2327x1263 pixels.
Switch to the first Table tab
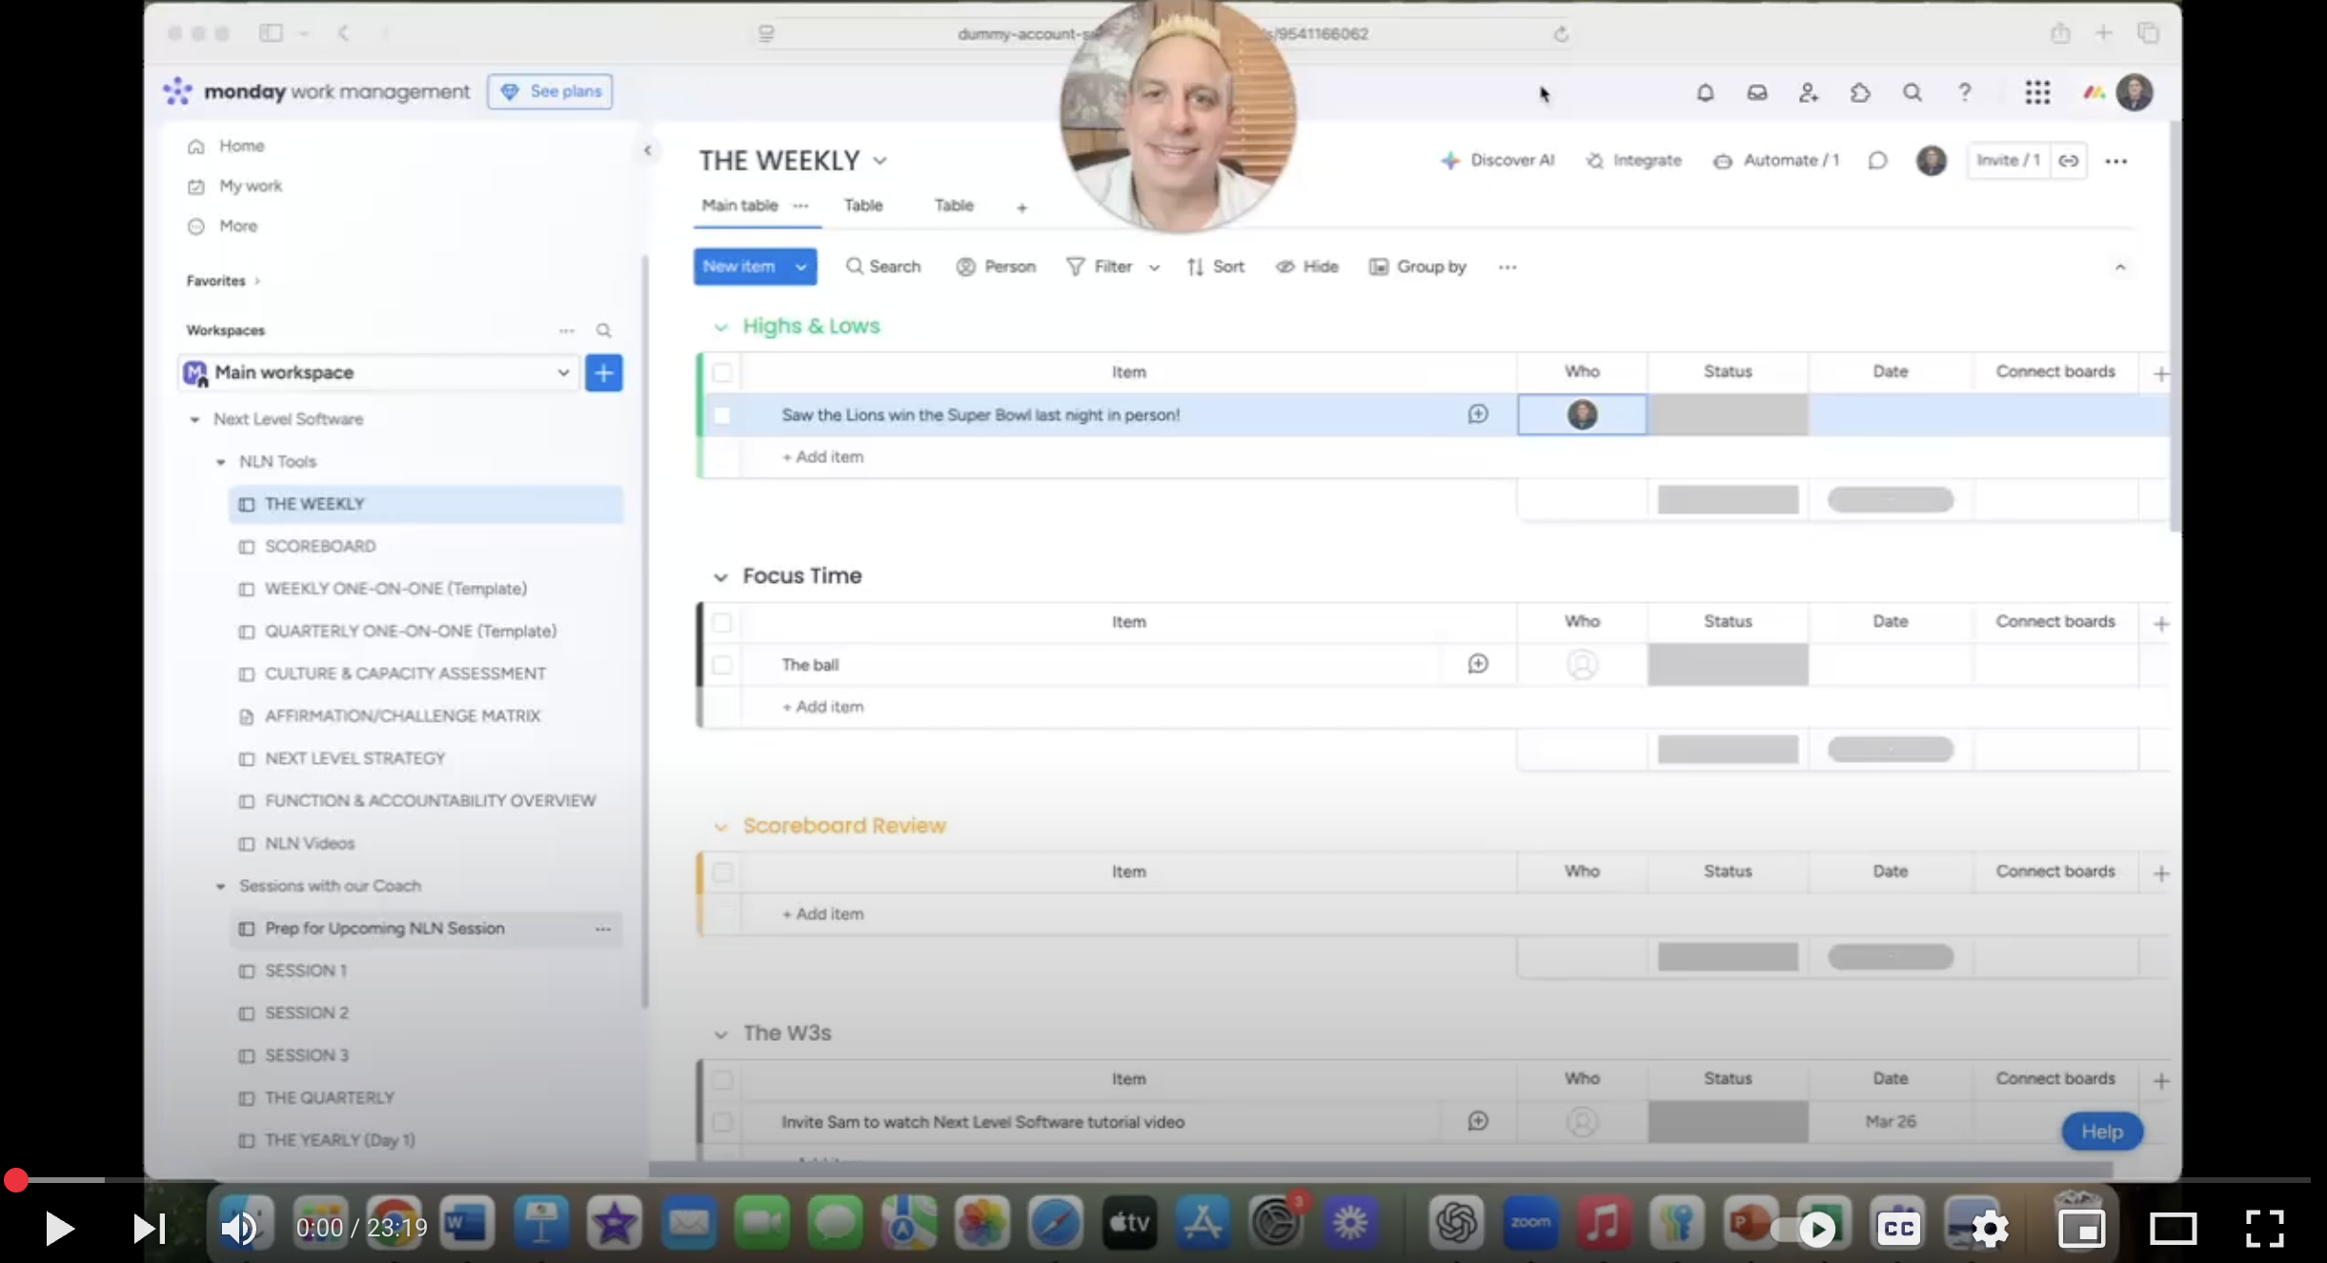point(863,206)
